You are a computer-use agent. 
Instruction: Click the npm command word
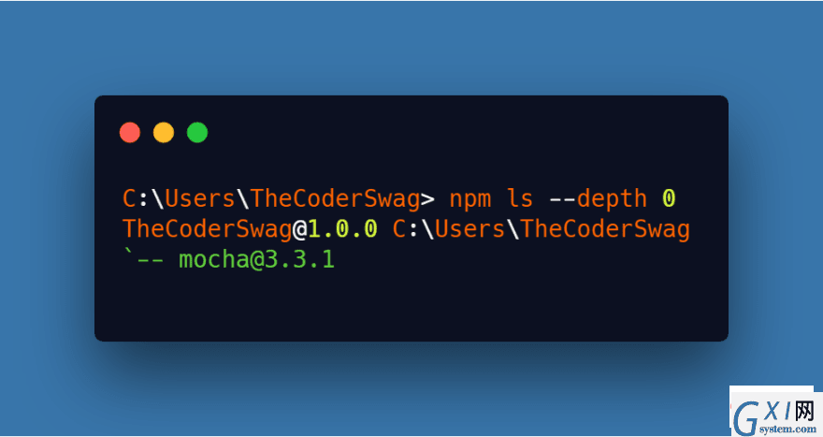470,199
